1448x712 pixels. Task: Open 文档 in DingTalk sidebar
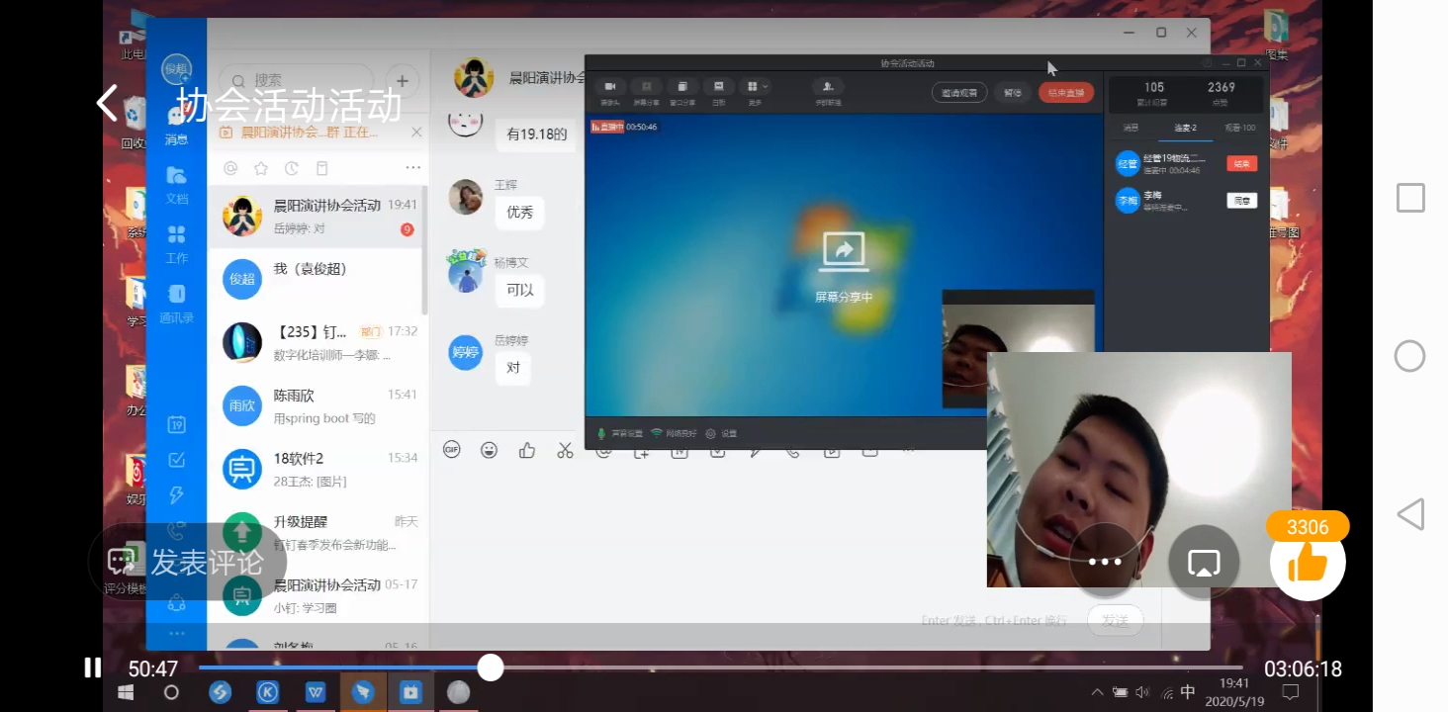click(176, 185)
